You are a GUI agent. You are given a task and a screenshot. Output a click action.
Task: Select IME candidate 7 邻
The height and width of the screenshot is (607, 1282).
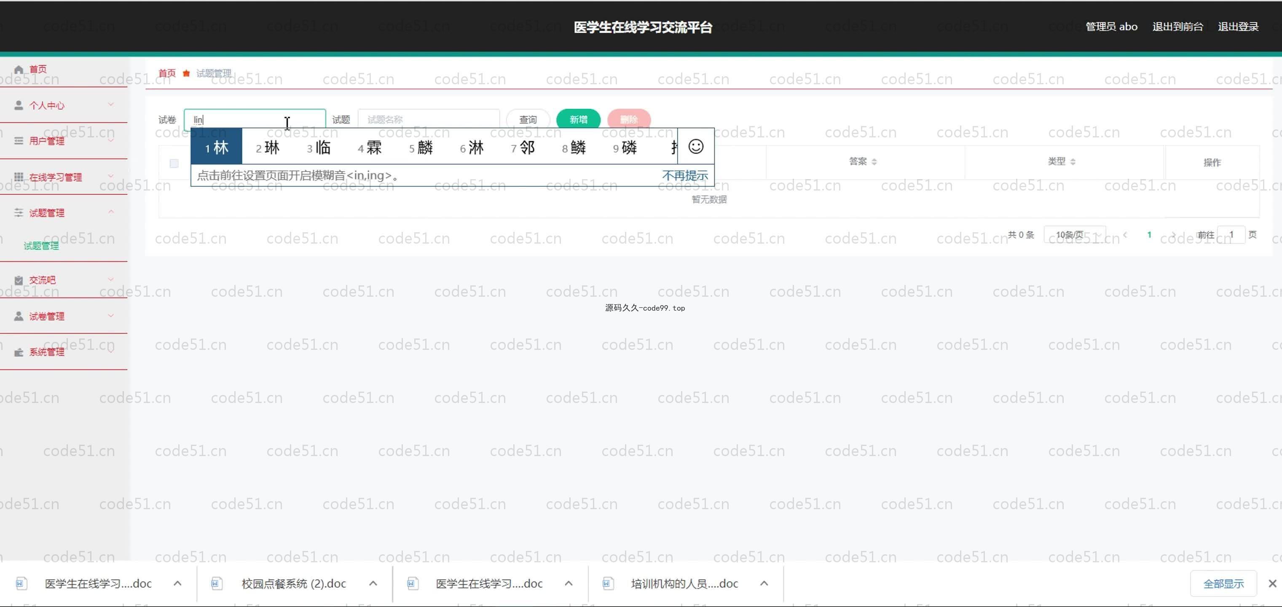coord(523,148)
